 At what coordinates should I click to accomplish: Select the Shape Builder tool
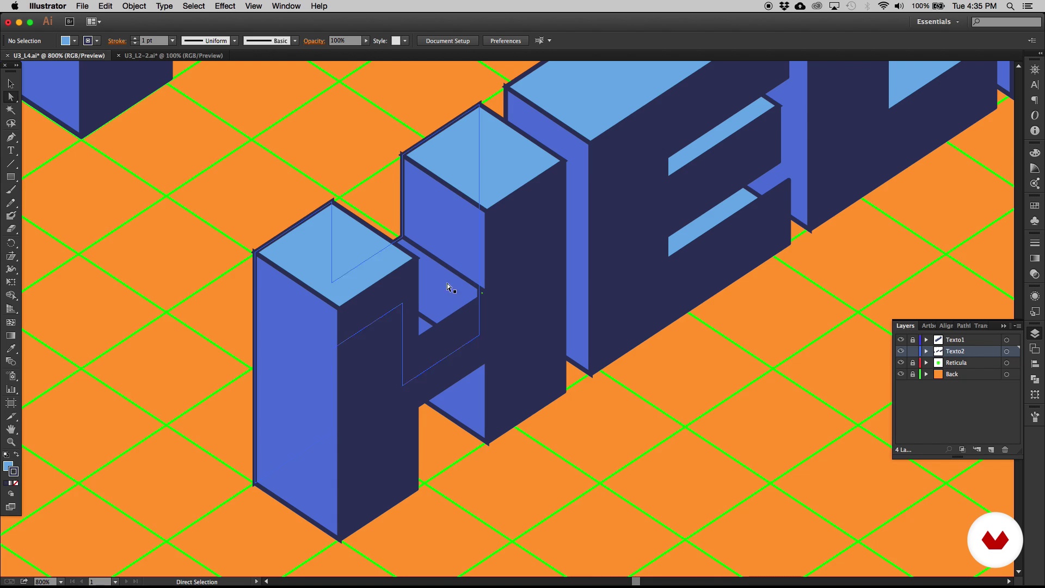[11, 296]
